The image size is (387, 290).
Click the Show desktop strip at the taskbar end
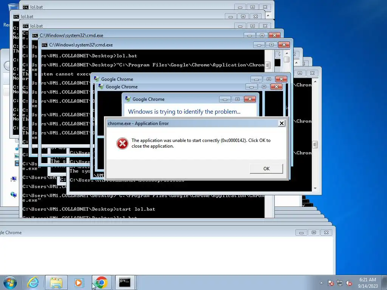385,282
